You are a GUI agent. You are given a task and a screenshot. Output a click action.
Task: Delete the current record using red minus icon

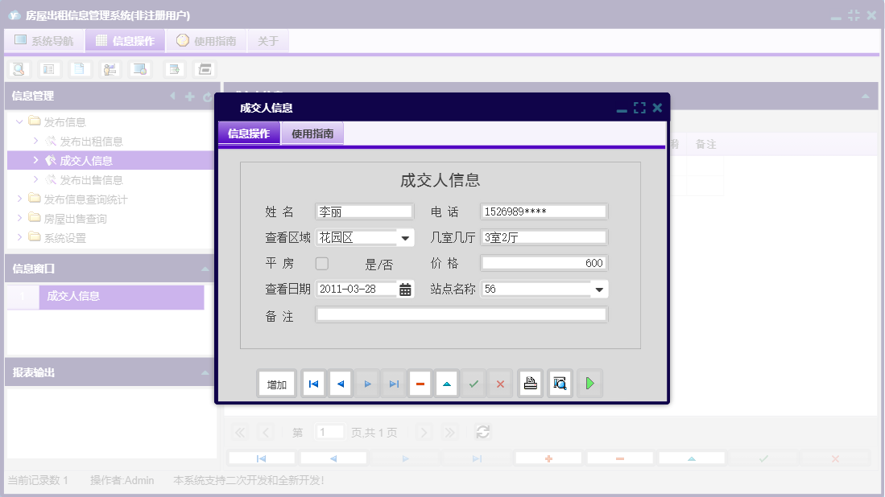[420, 384]
